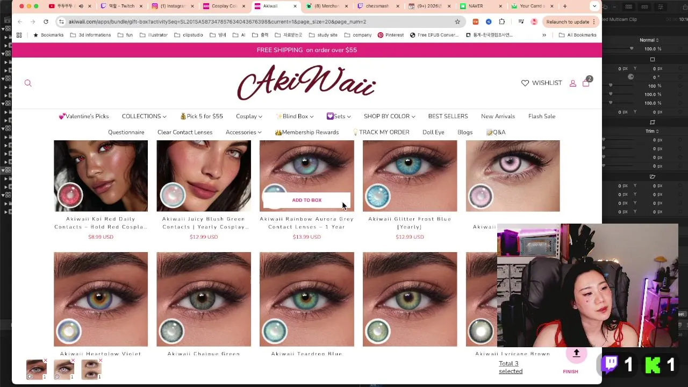Click the FINISH button
This screenshot has height=387, width=688.
point(570,371)
